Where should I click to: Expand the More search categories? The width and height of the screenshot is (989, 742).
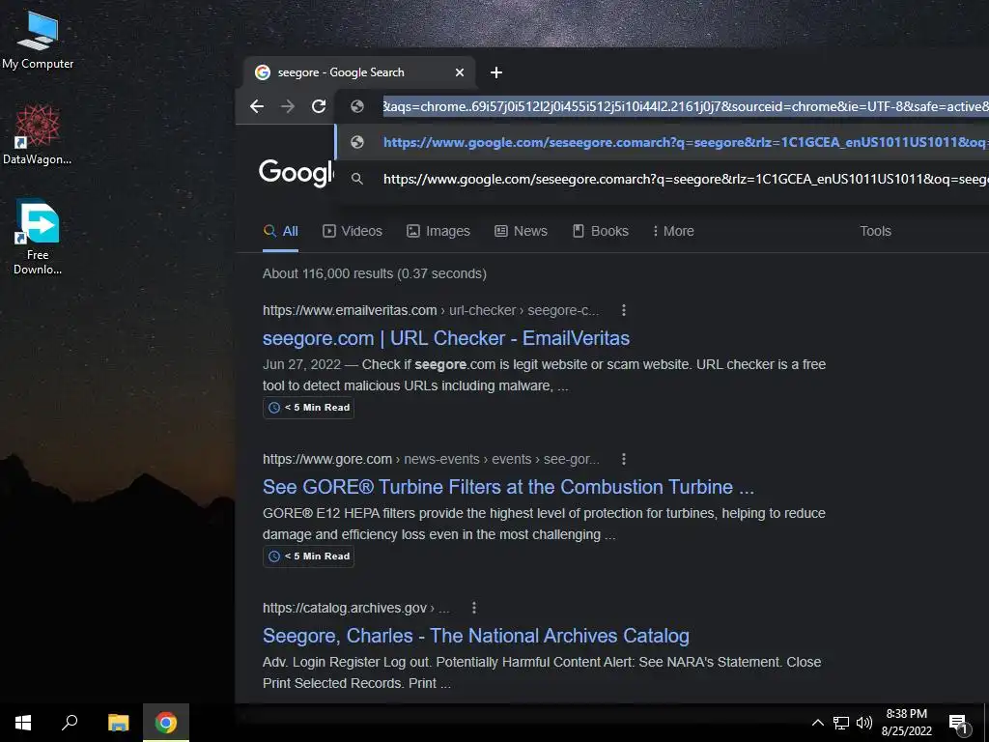pos(673,231)
